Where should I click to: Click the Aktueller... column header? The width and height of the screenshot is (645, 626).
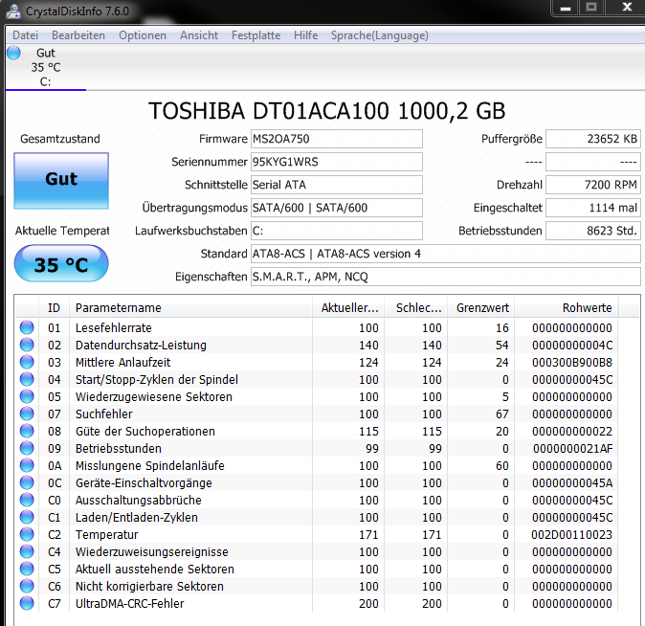pos(348,307)
